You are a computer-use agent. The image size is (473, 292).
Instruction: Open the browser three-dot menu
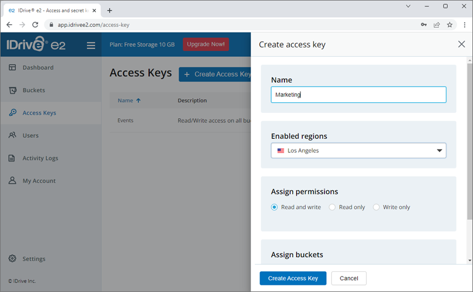coord(465,25)
